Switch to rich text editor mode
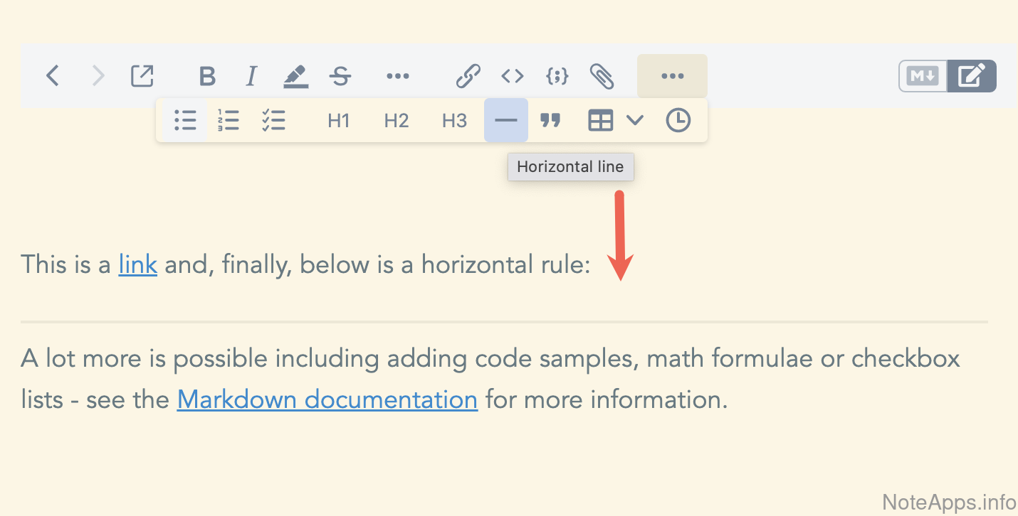 pyautogui.click(x=972, y=76)
